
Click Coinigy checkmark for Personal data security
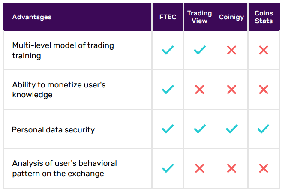coord(231,129)
